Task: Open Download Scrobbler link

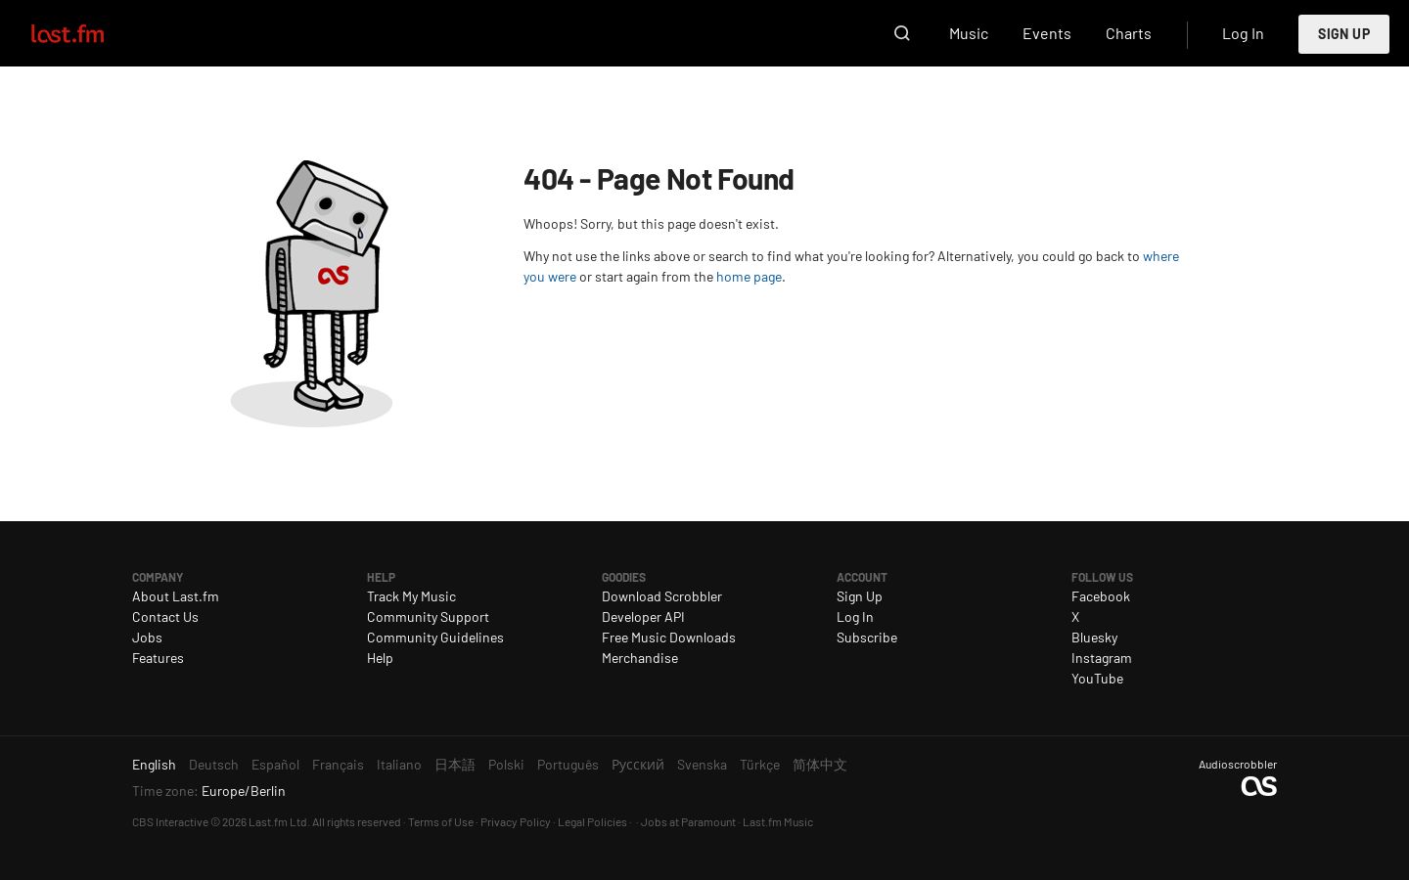Action: click(661, 596)
